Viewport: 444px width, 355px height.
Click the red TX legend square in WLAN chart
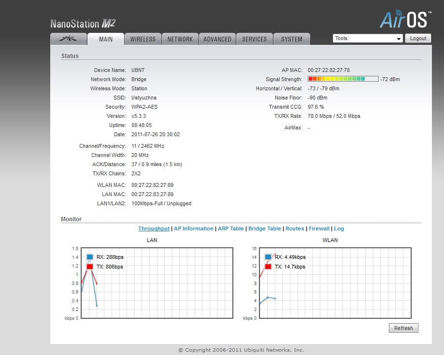268,267
